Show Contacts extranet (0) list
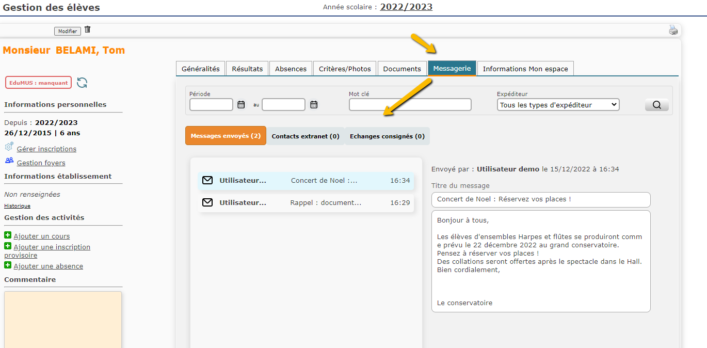707x348 pixels. tap(306, 136)
